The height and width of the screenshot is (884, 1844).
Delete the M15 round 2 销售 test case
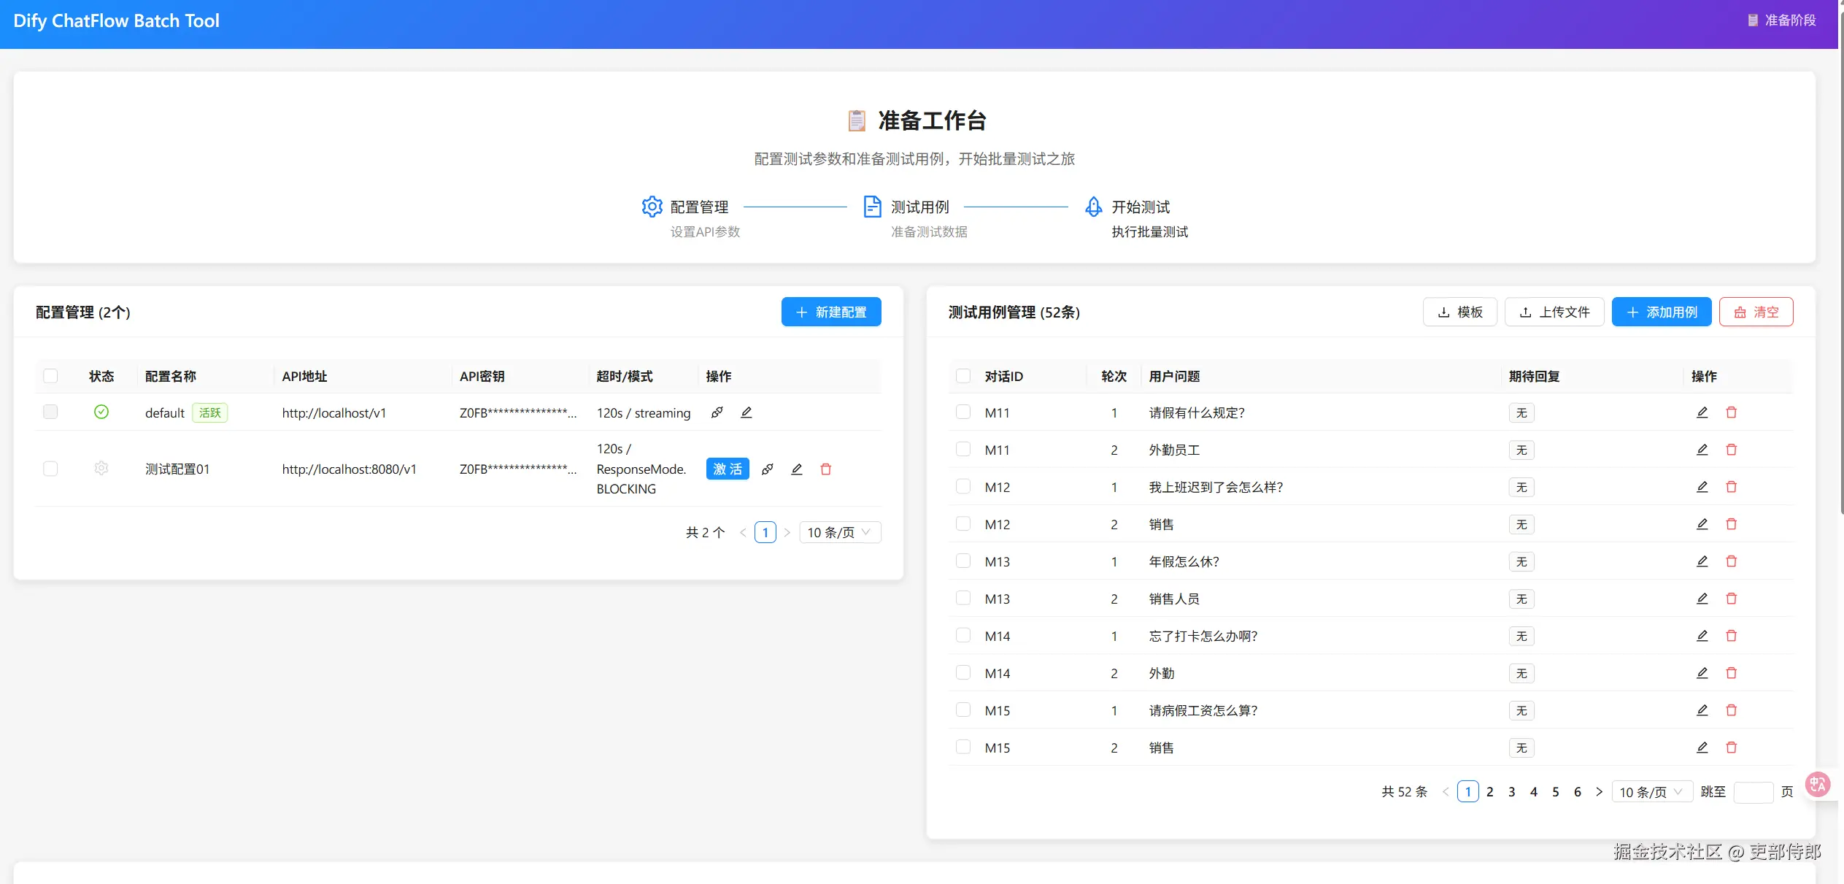click(1731, 747)
